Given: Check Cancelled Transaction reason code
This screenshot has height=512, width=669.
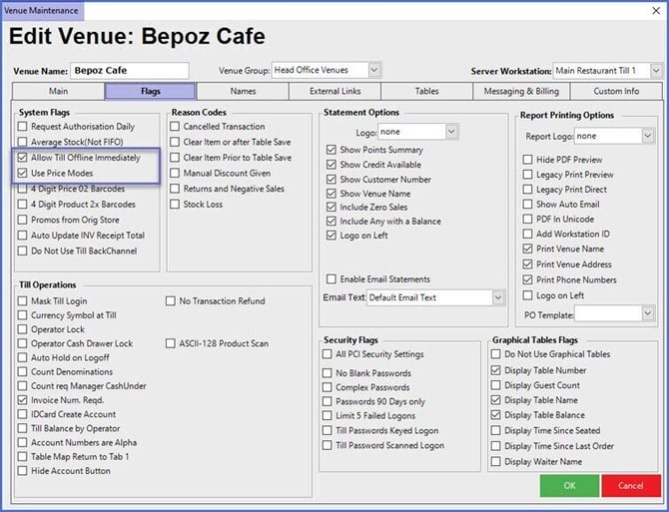Looking at the screenshot, I should (176, 127).
